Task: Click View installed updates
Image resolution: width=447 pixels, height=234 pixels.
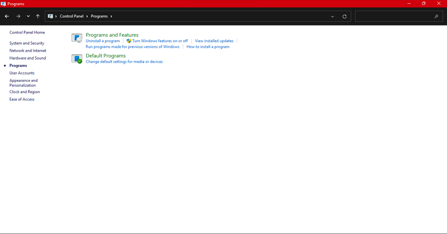Action: point(214,41)
